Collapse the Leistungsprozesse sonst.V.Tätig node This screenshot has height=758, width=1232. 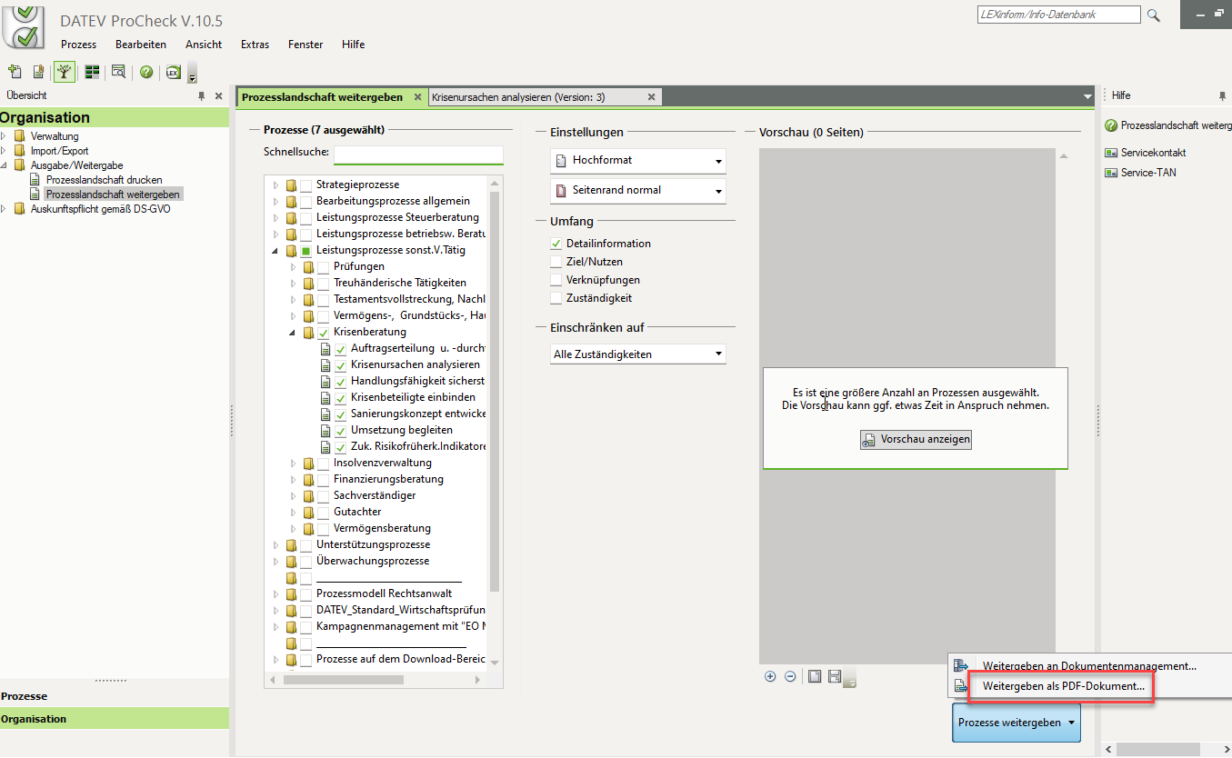(x=276, y=251)
